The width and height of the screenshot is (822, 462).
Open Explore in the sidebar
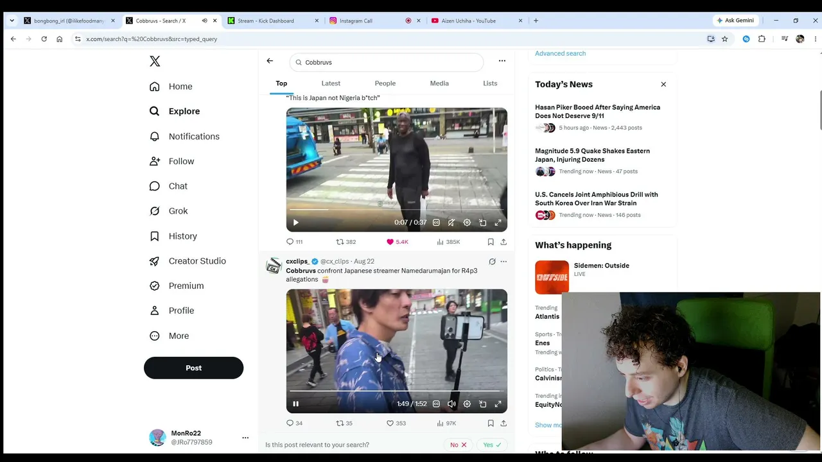click(x=175, y=112)
